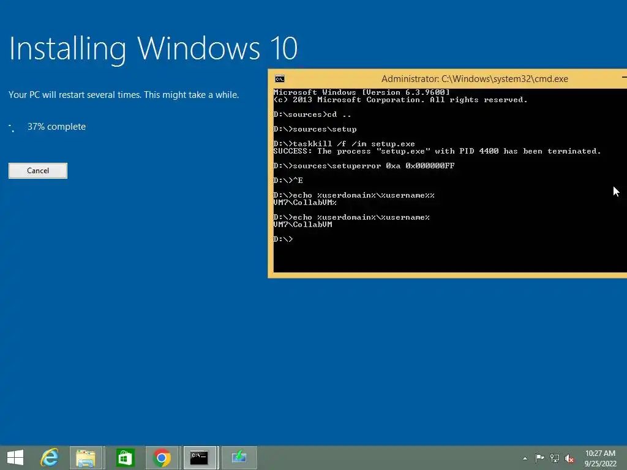627x470 pixels.
Task: Click the 'sources\setuperror 0xa 0x000000FF' line
Action: pyautogui.click(x=364, y=166)
